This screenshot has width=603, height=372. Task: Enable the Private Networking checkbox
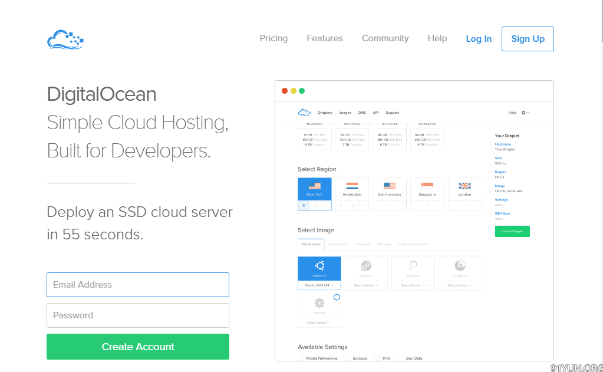[x=301, y=358]
